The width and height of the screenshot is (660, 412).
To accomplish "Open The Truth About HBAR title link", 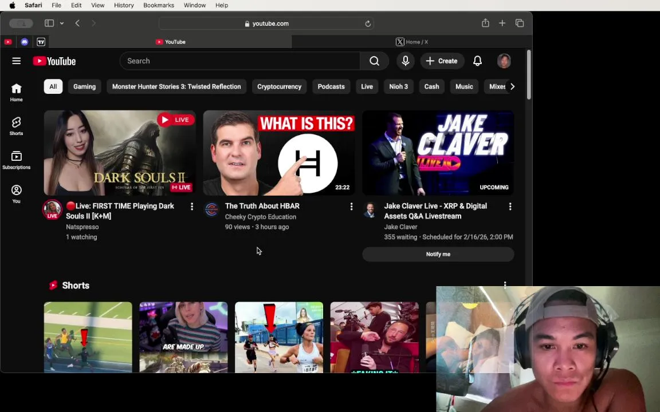I will point(262,206).
